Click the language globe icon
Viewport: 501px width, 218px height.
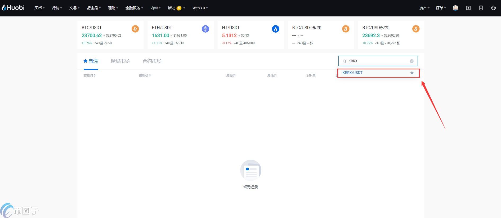click(x=493, y=8)
